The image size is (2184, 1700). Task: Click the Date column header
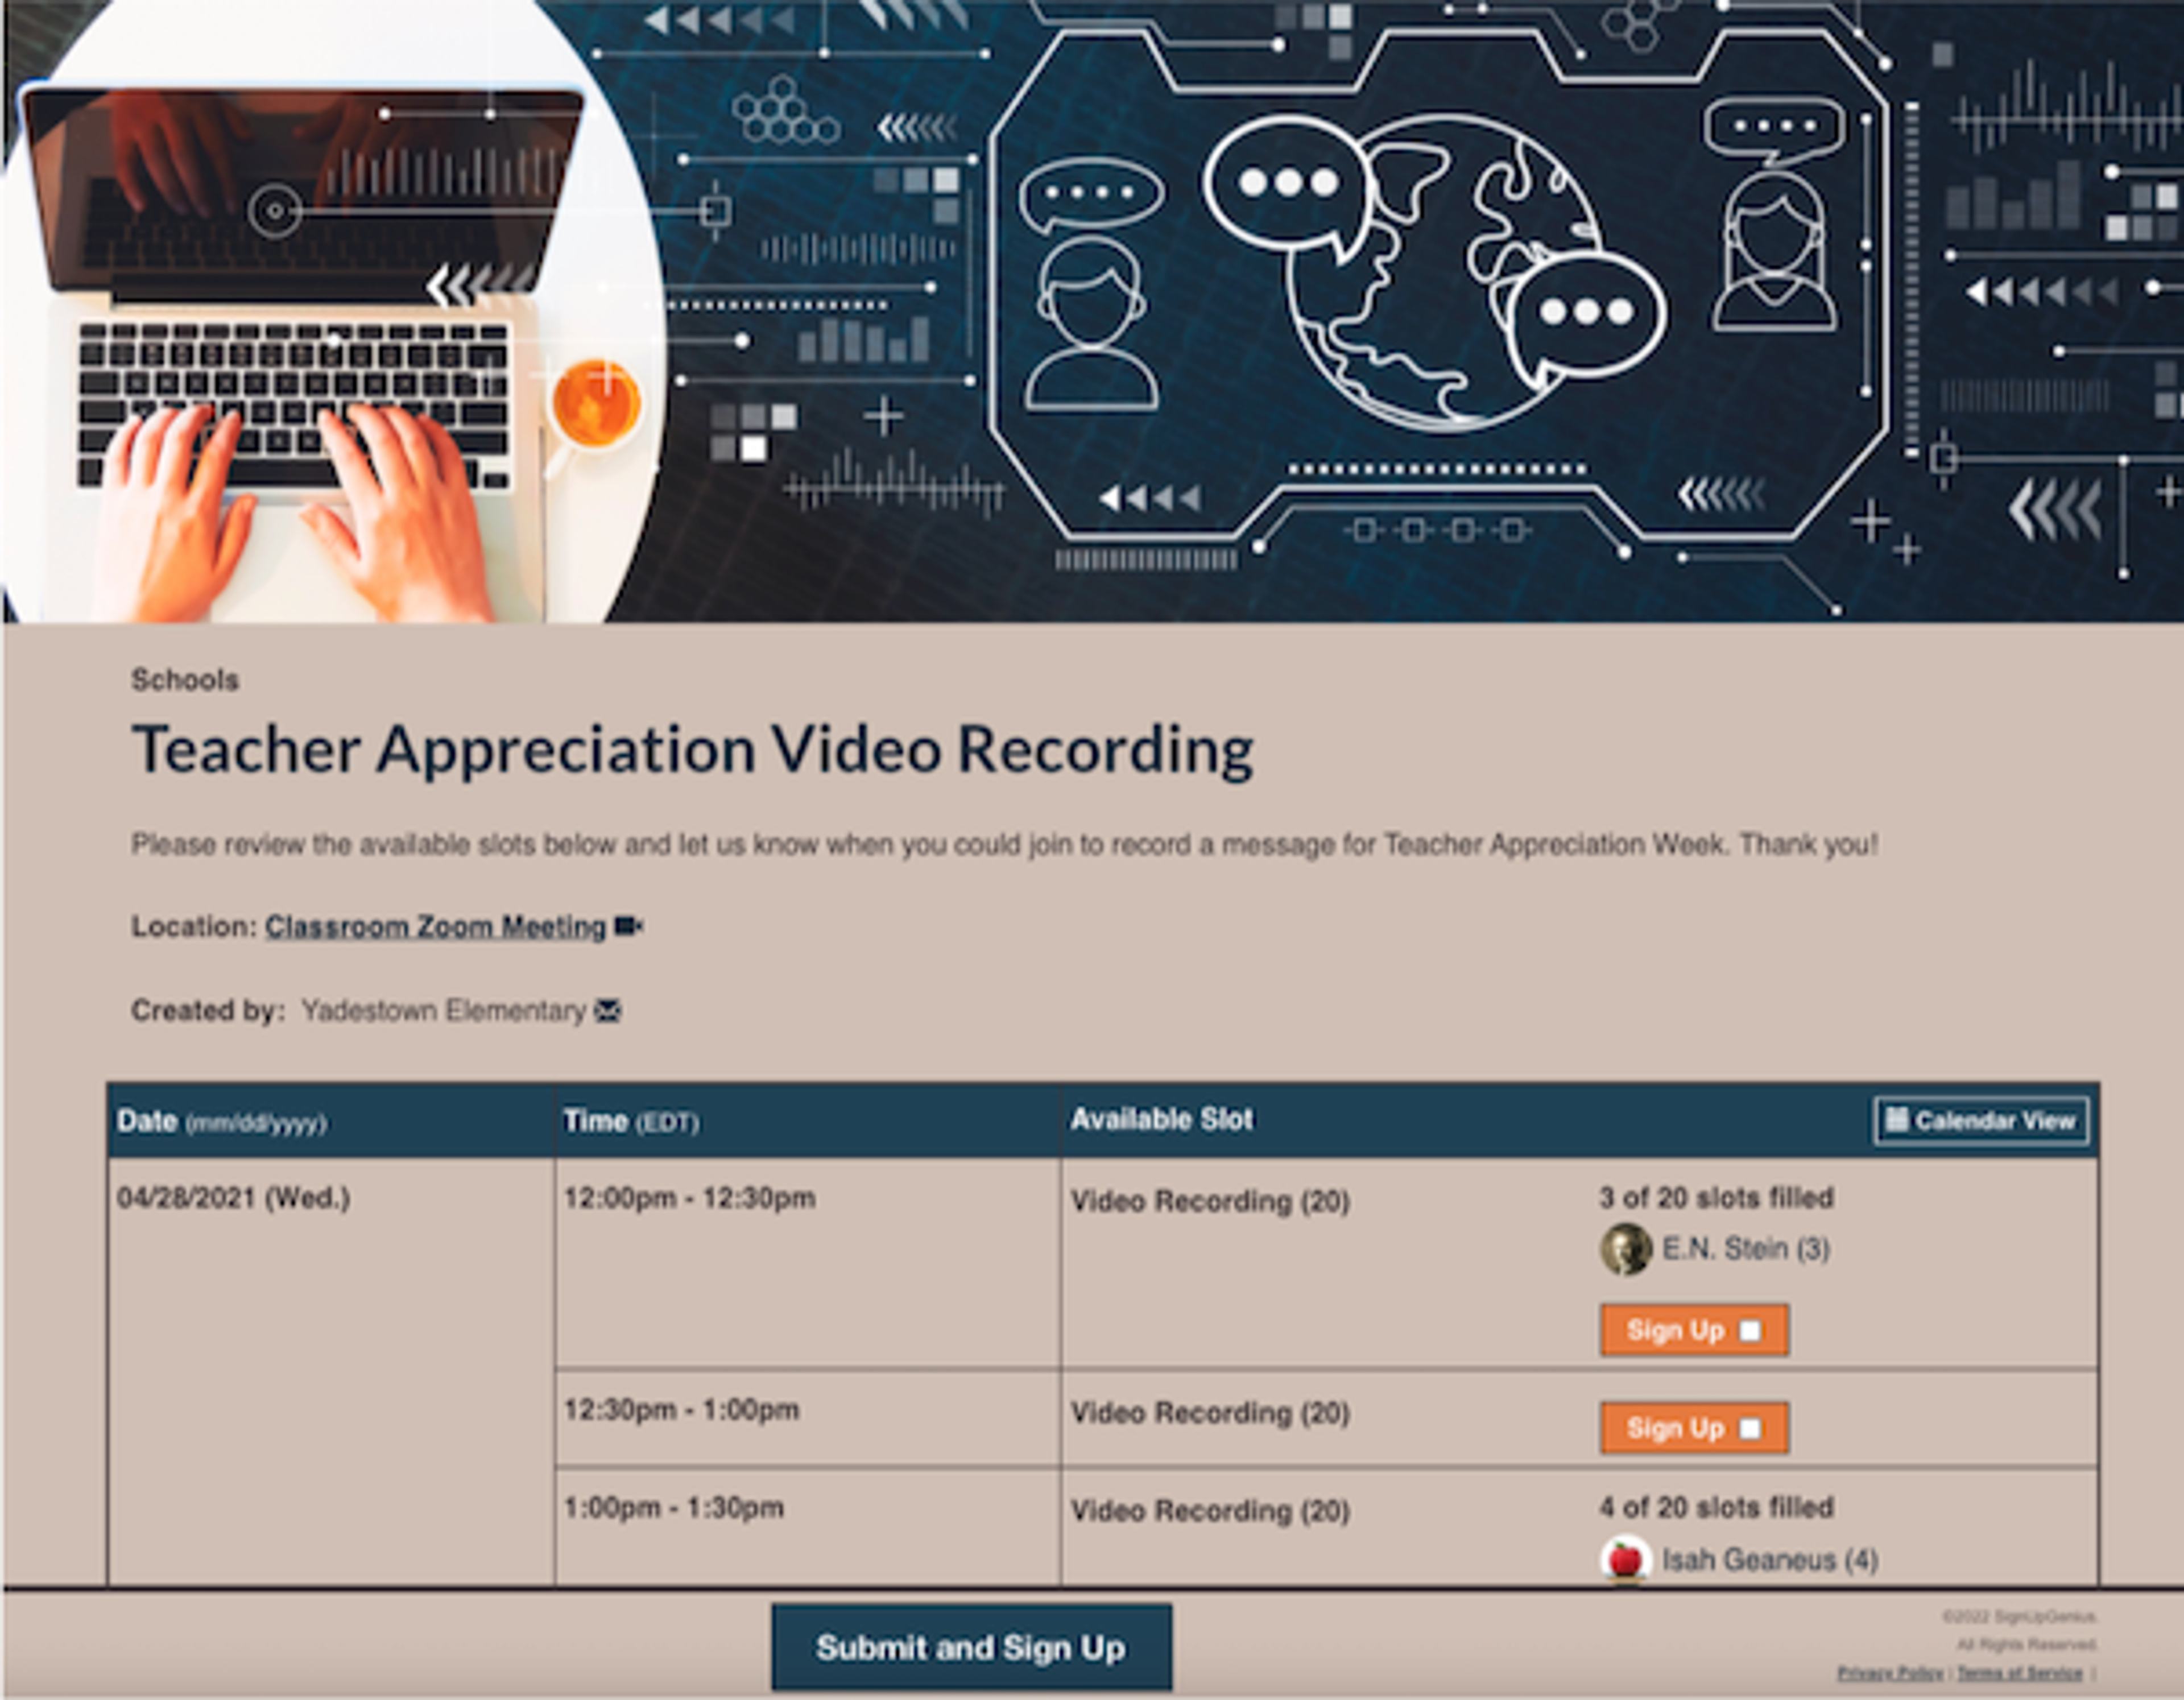(x=221, y=1121)
